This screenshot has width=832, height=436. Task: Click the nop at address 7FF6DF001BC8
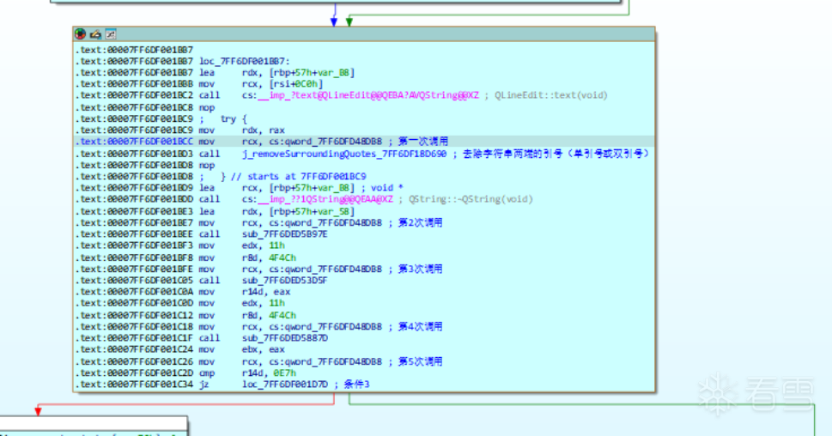[x=206, y=107]
